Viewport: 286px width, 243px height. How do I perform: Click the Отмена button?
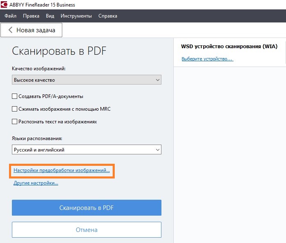[x=86, y=230]
